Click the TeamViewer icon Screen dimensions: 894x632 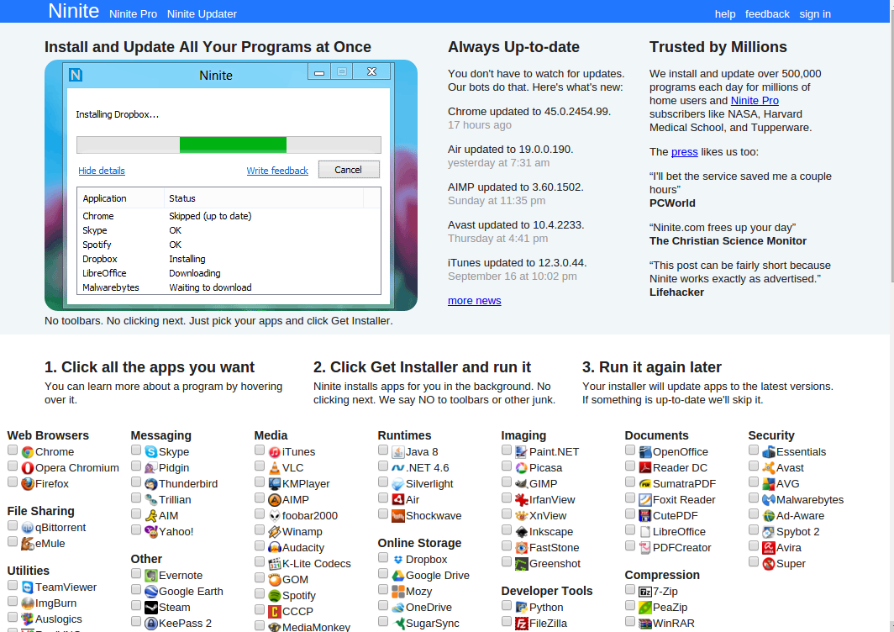28,587
